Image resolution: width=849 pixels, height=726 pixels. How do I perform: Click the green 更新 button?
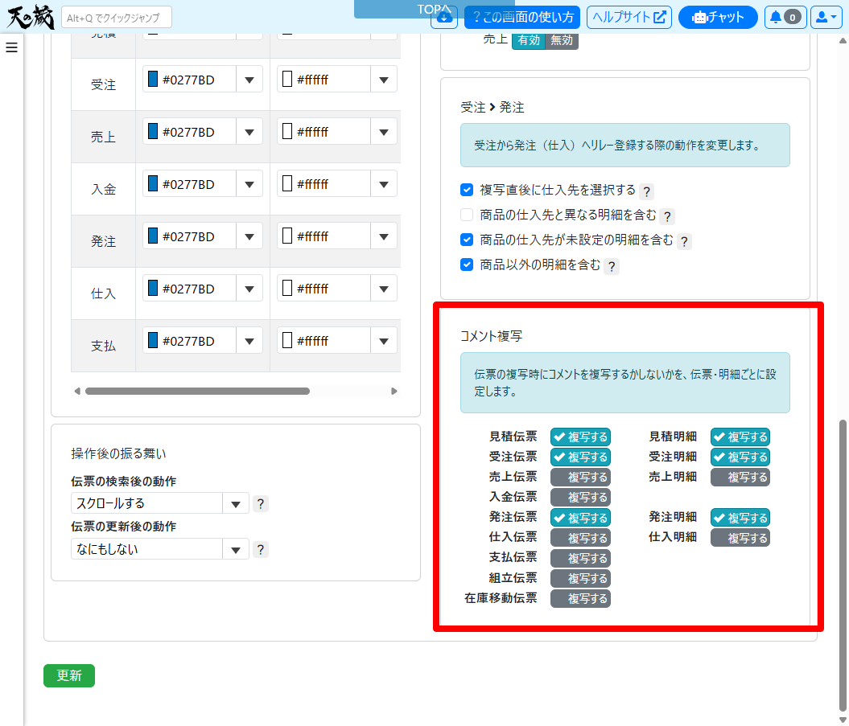pyautogui.click(x=69, y=676)
